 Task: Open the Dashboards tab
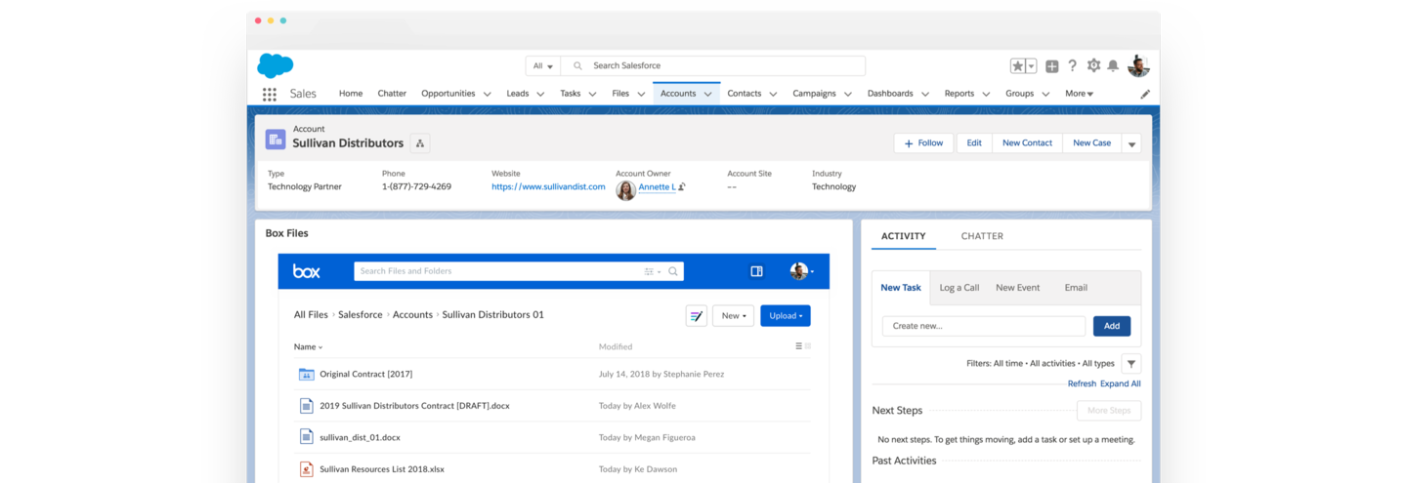point(890,94)
